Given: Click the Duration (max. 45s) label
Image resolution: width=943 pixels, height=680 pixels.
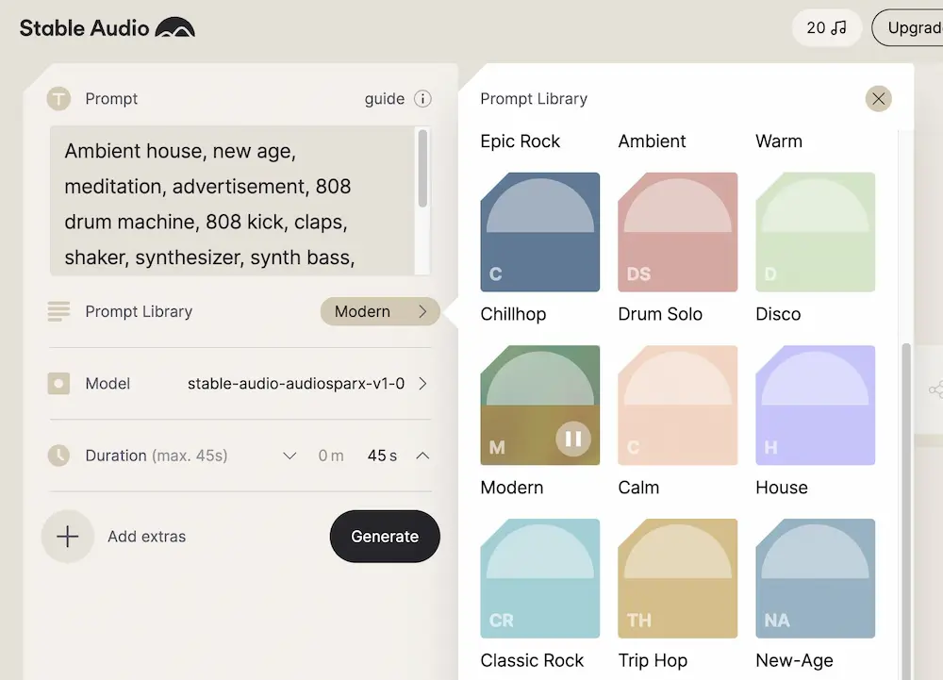Looking at the screenshot, I should [x=157, y=456].
